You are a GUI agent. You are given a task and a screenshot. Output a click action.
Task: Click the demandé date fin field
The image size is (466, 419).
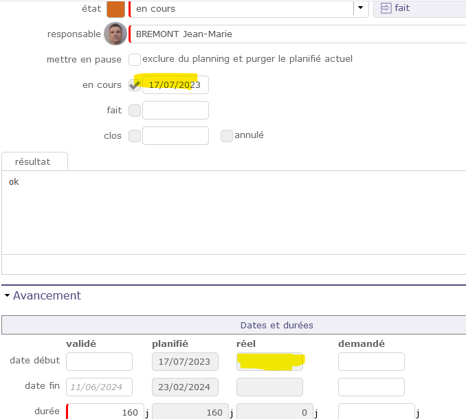(371, 387)
